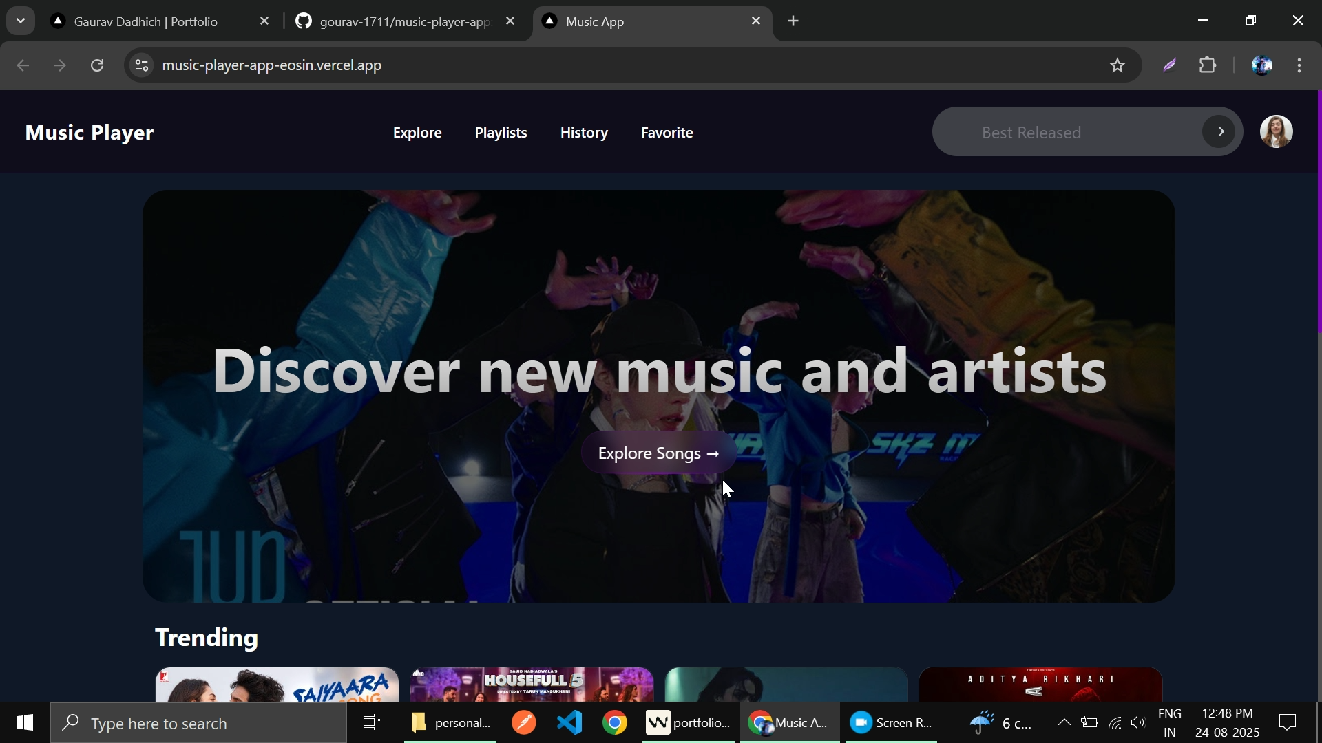Toggle the speaker volume icon in the taskbar
The image size is (1322, 743).
click(x=1138, y=722)
